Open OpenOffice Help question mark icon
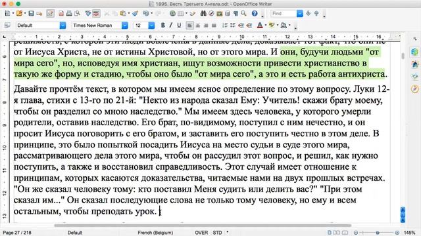 (255, 13)
